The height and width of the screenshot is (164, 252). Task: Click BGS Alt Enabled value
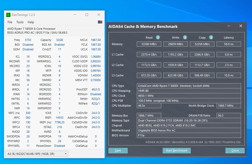(x=59, y=45)
